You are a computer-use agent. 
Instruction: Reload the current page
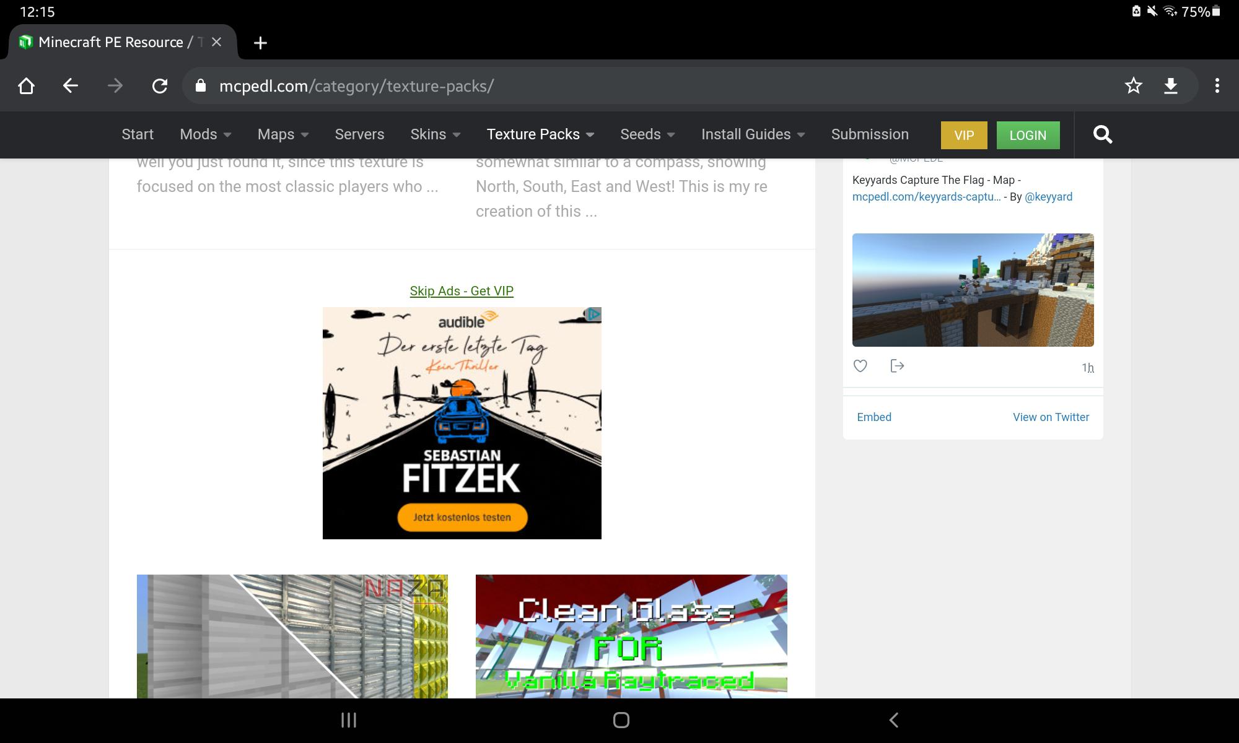tap(160, 85)
